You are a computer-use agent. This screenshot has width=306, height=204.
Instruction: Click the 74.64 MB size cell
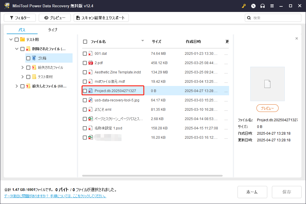pos(158,54)
